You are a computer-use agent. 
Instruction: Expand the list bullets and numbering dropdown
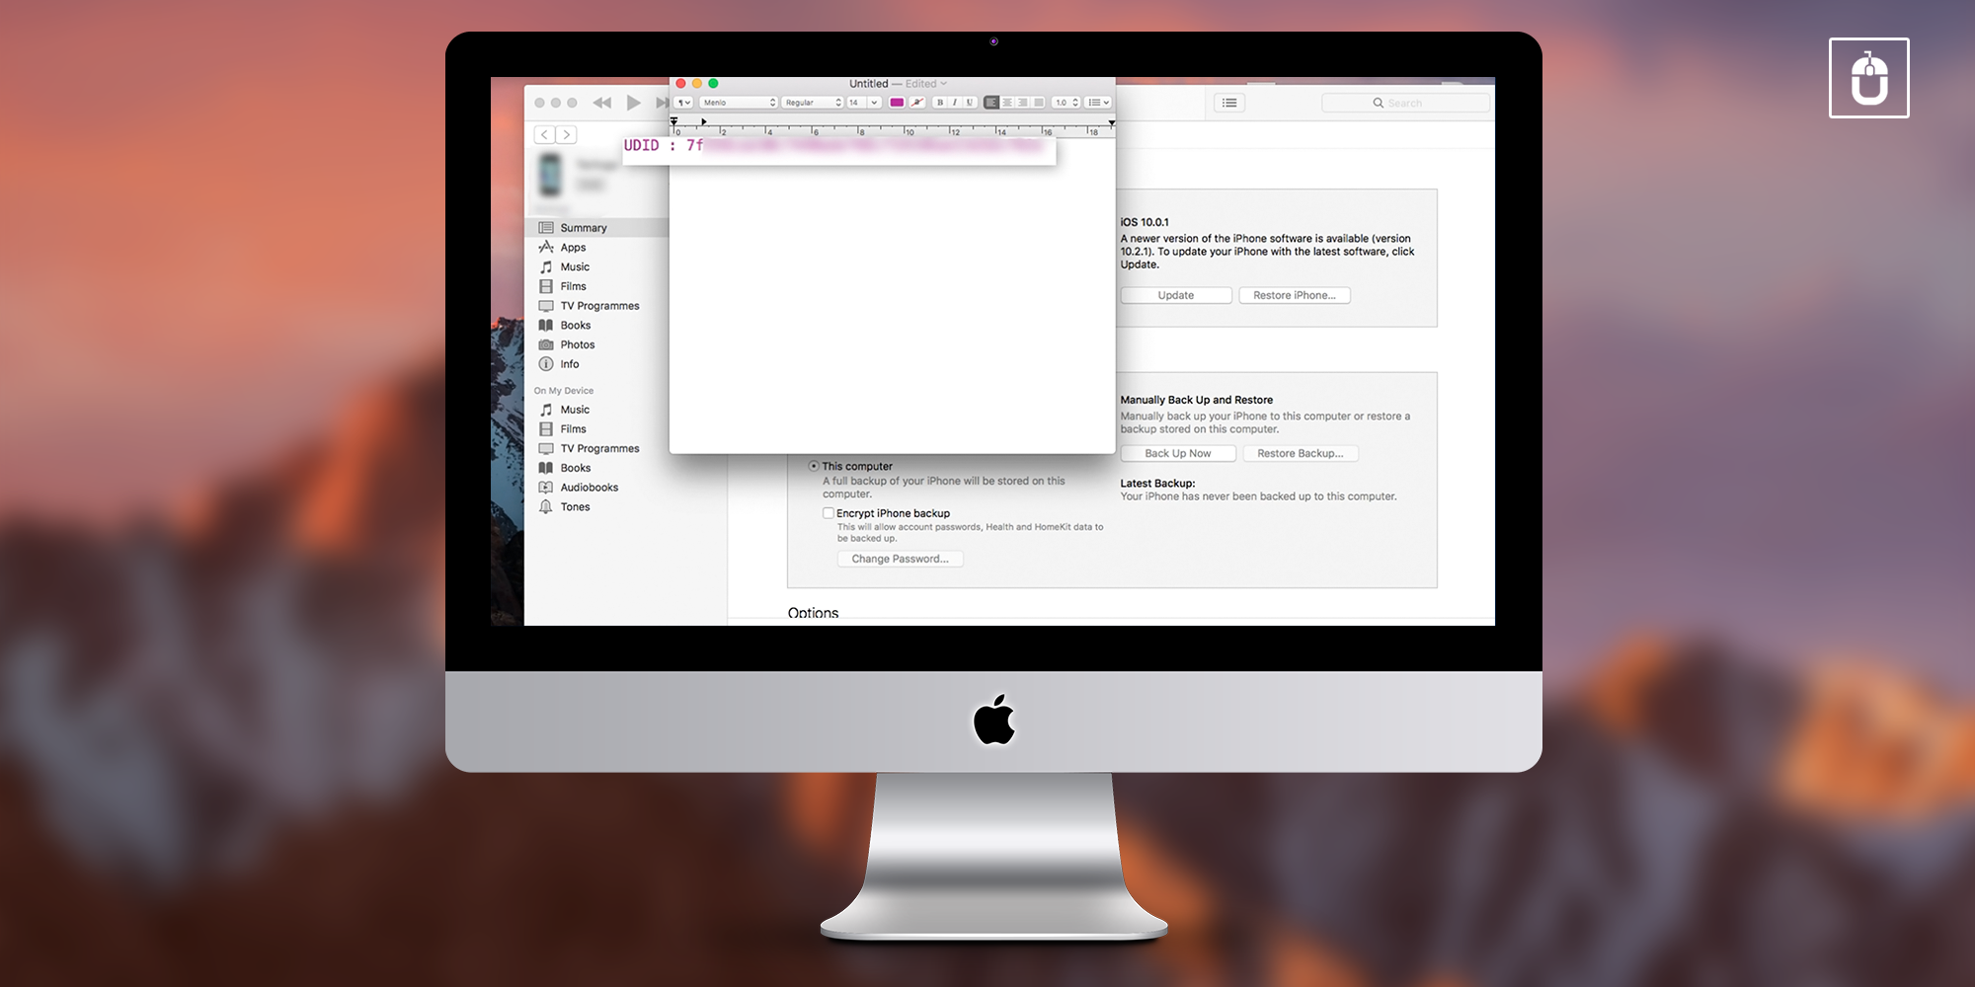tap(1098, 103)
